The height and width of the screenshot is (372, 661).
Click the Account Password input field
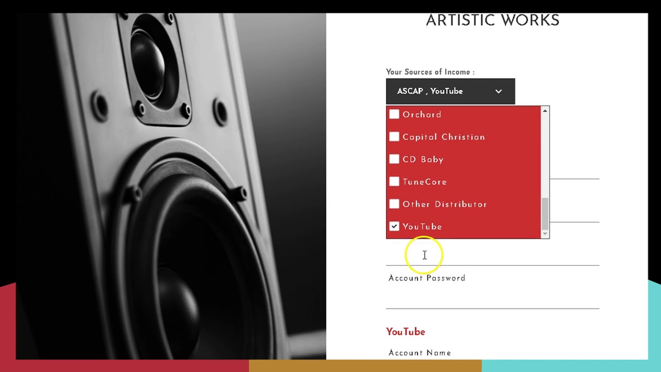pyautogui.click(x=493, y=297)
